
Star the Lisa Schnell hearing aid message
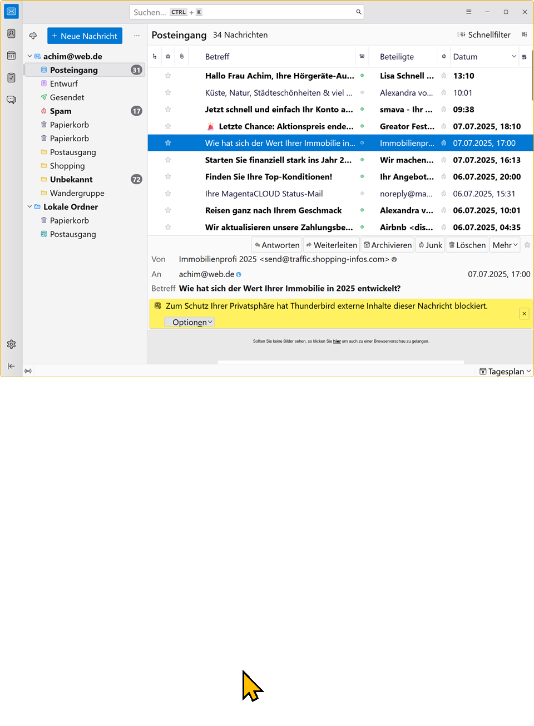168,76
